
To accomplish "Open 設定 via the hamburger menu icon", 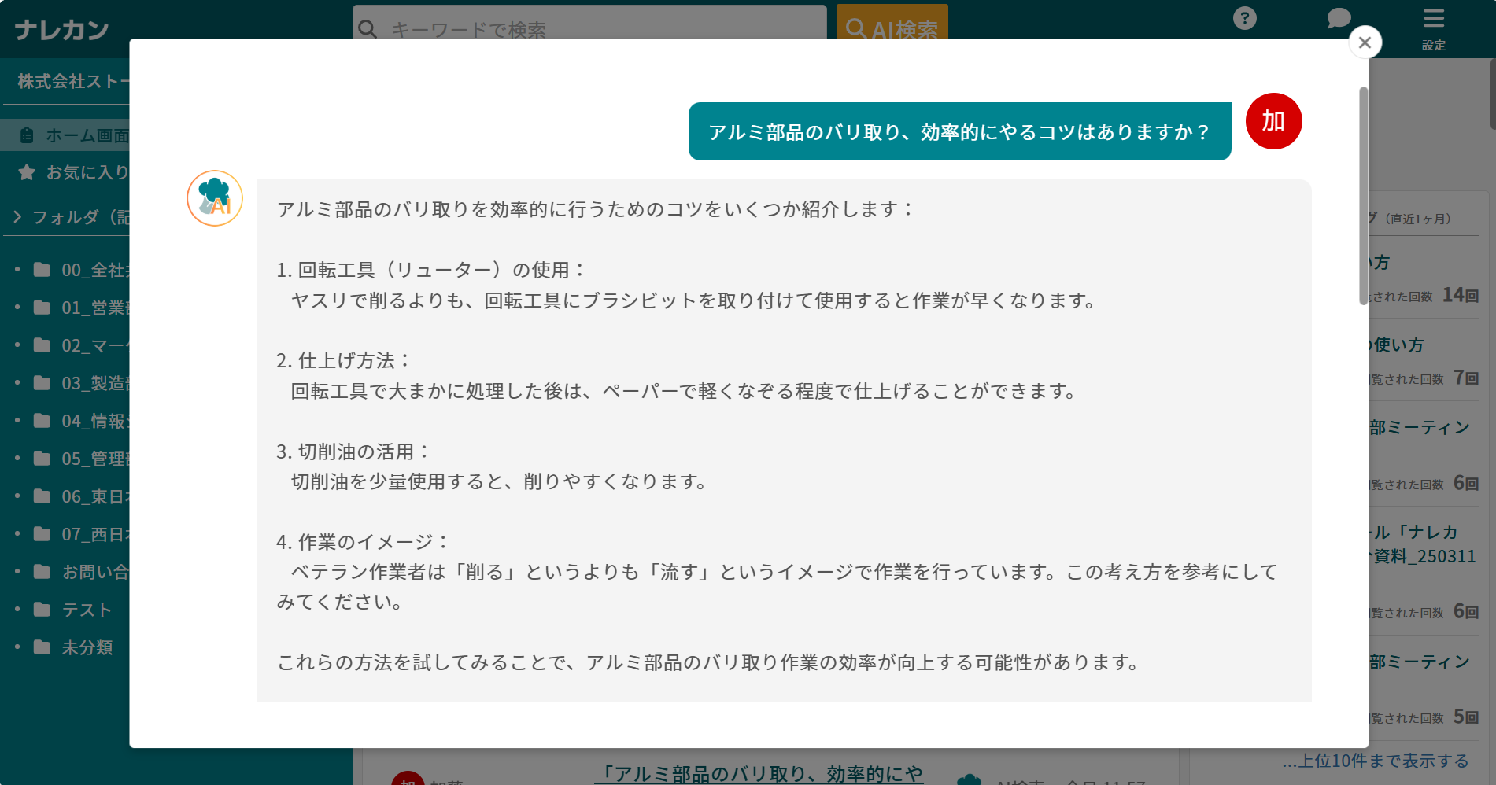I will pyautogui.click(x=1433, y=17).
